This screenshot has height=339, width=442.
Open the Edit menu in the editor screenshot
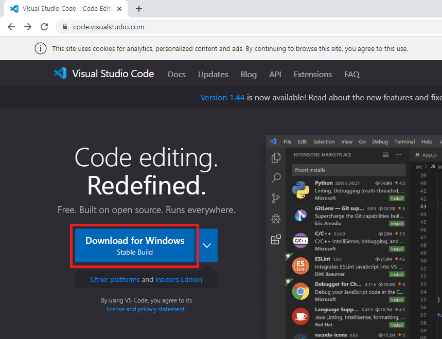(302, 142)
